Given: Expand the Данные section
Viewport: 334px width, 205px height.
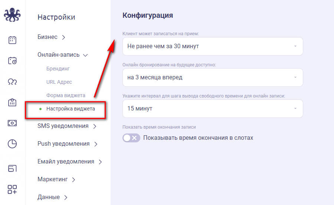Looking at the screenshot, I should (52, 197).
